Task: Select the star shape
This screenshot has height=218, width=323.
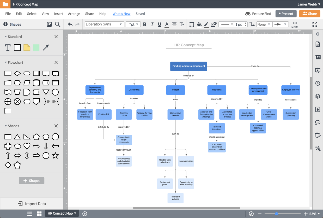Action: pyautogui.click(x=55, y=156)
